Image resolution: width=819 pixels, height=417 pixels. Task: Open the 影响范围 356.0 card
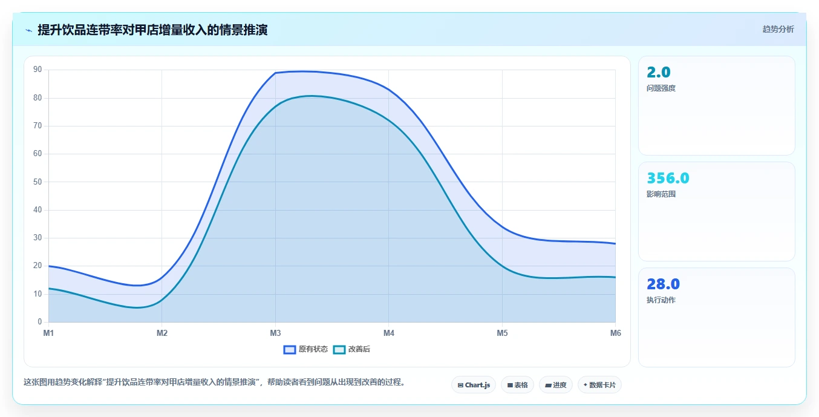coord(716,211)
